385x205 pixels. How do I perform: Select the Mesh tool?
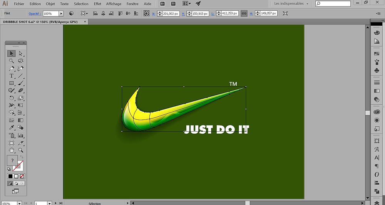(12, 120)
